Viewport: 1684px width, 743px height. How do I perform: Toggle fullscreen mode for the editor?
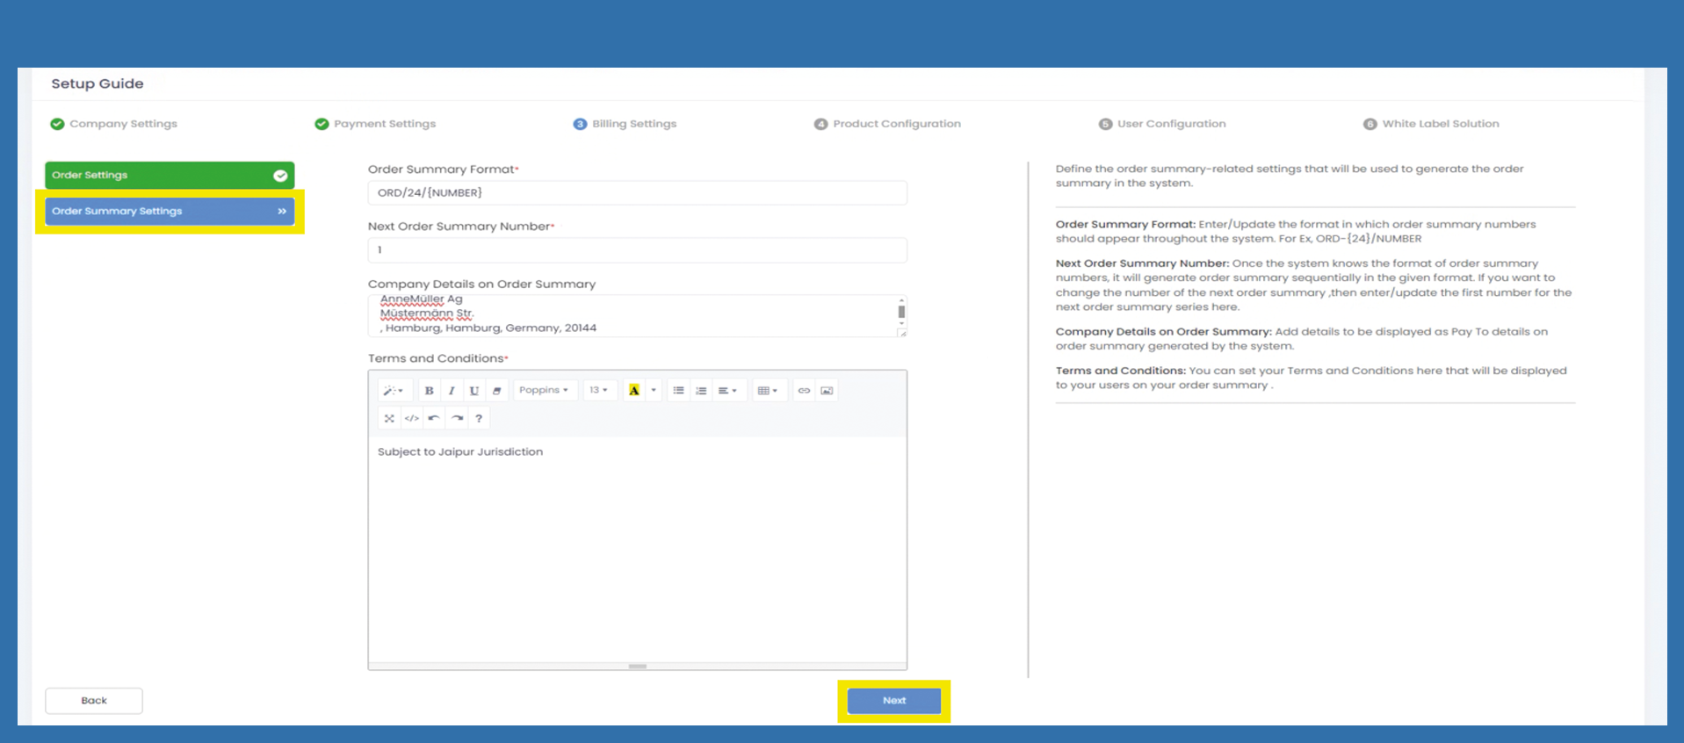pyautogui.click(x=389, y=419)
